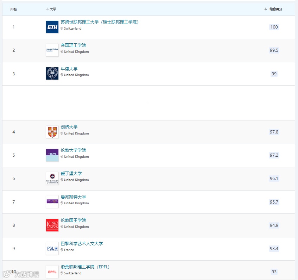Screen dimensions: 298x280
Task: Click the score 96.1 badge
Action: coord(274,179)
